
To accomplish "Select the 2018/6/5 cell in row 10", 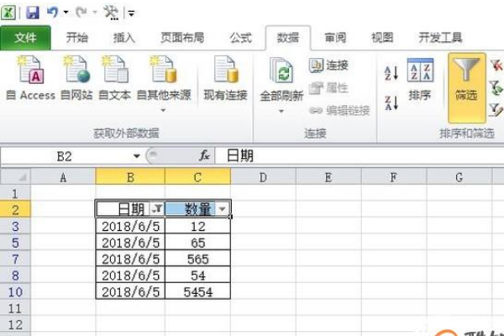I will (130, 292).
